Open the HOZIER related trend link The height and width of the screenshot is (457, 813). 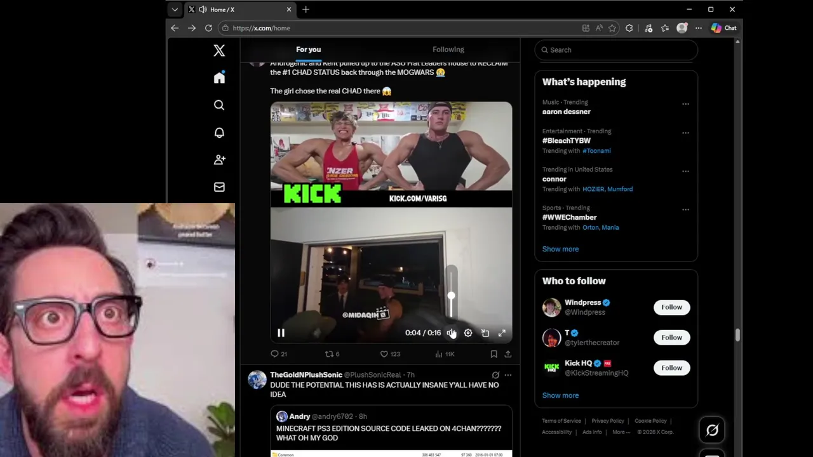click(x=593, y=189)
